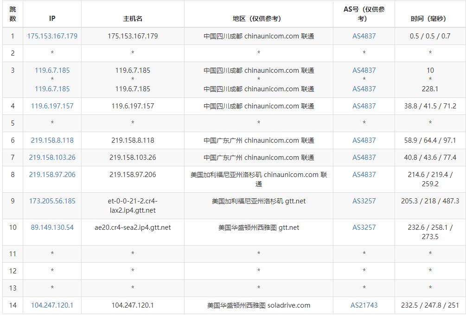Select time value 205.3 / 218 / 487.3
Screen dimensions: 466x316
click(x=430, y=201)
